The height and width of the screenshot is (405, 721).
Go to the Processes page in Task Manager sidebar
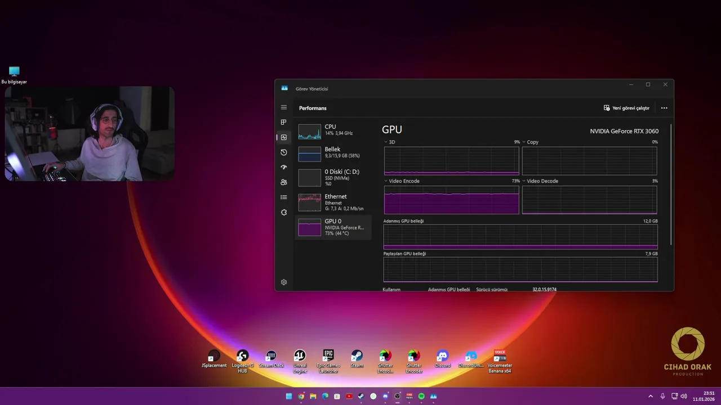[284, 122]
